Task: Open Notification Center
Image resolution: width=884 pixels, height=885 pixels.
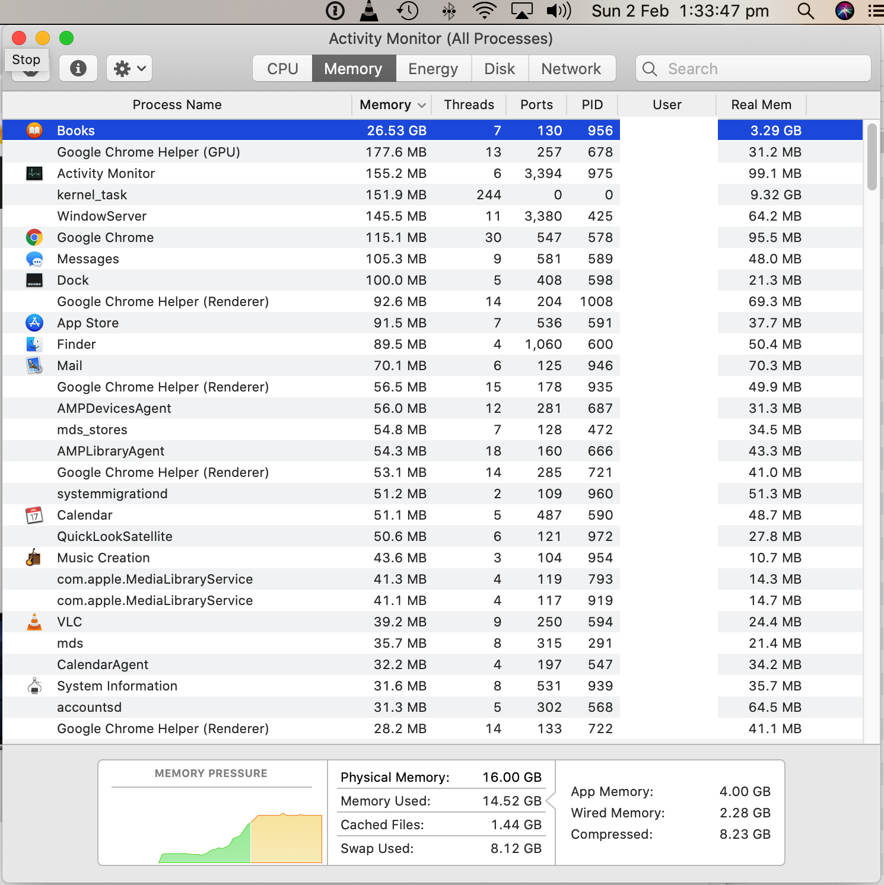Action: tap(876, 11)
